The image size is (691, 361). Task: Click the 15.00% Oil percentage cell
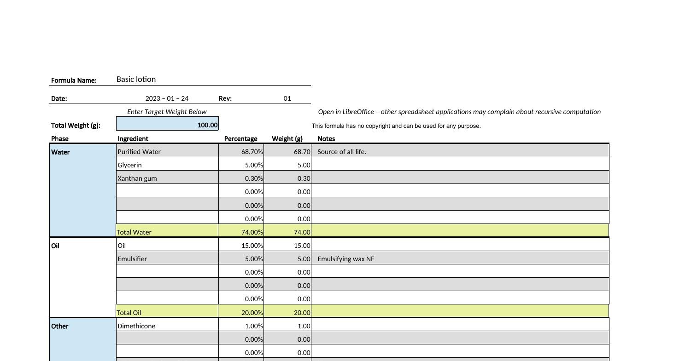(241, 246)
